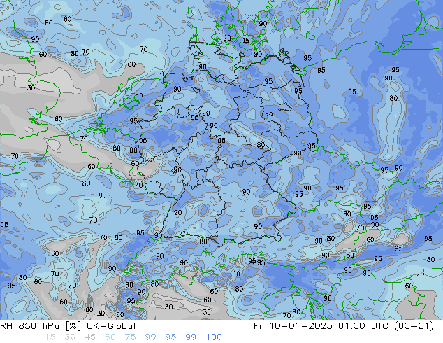This screenshot has height=343, width=443.
Task: Select the 45 value in the colour legend
Action: tap(90, 337)
